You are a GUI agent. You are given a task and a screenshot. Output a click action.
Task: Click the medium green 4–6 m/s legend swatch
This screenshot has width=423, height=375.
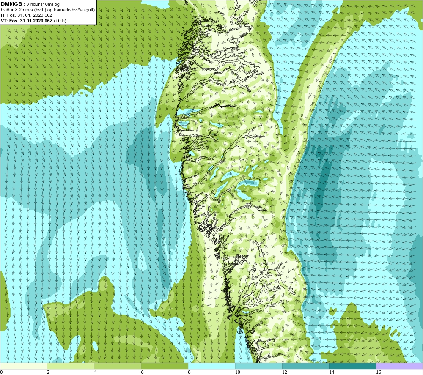[118, 366]
